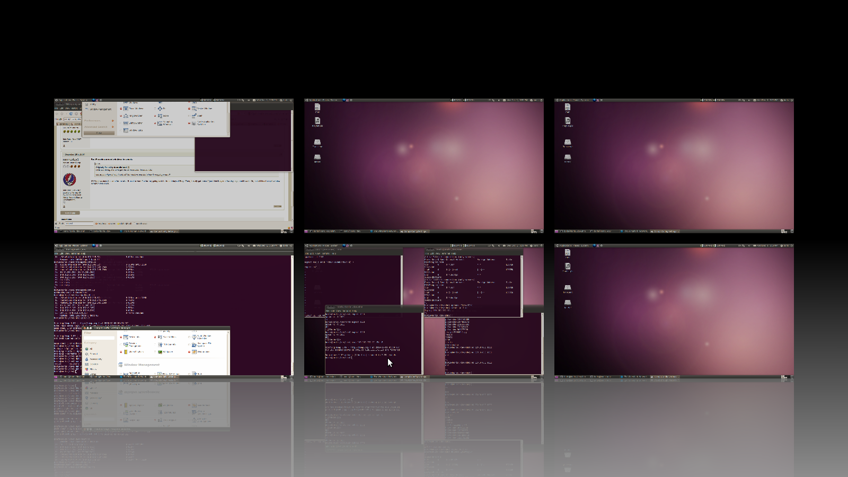Click the Filter field in CompizConfig Settings Manager
Image resolution: width=848 pixels, height=477 pixels.
99,338
